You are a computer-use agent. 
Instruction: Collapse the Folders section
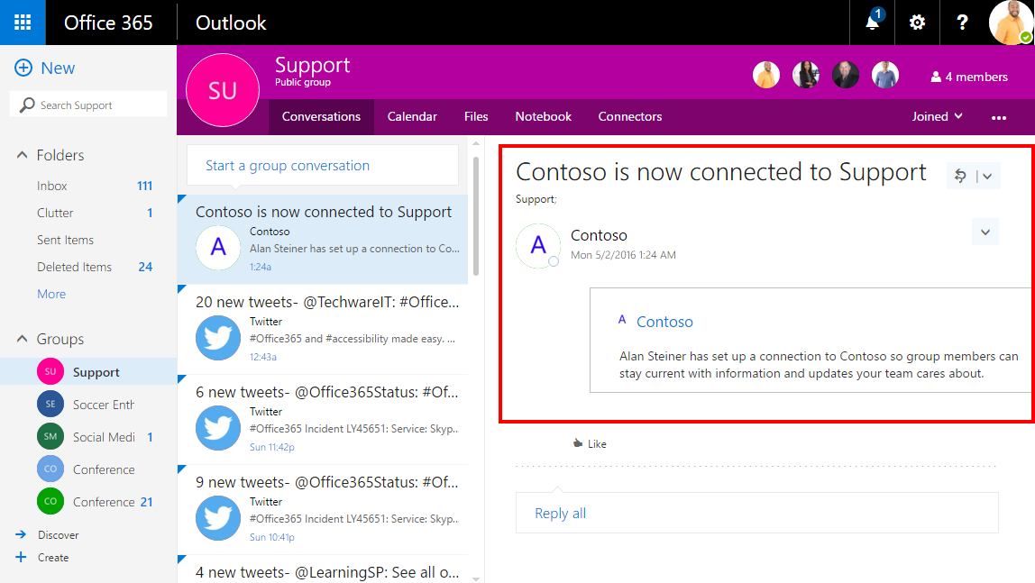pyautogui.click(x=23, y=155)
